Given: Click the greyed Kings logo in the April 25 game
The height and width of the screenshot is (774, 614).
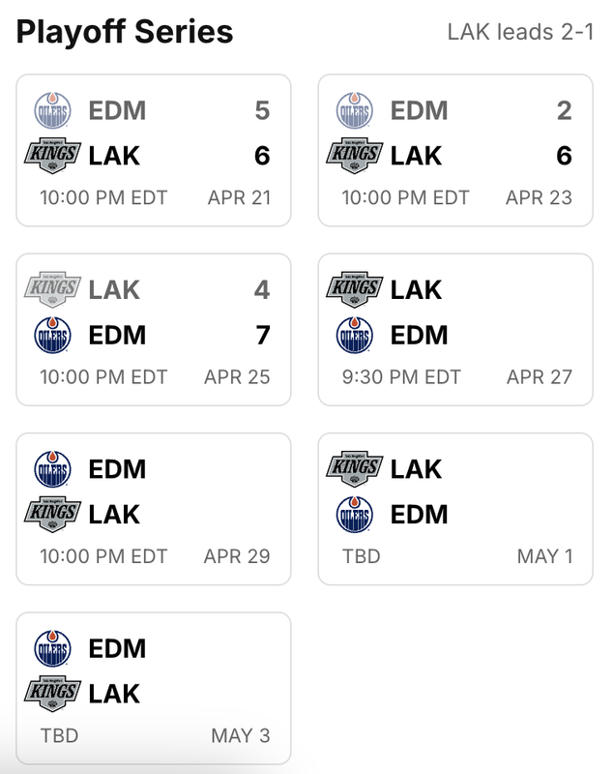Looking at the screenshot, I should [52, 289].
